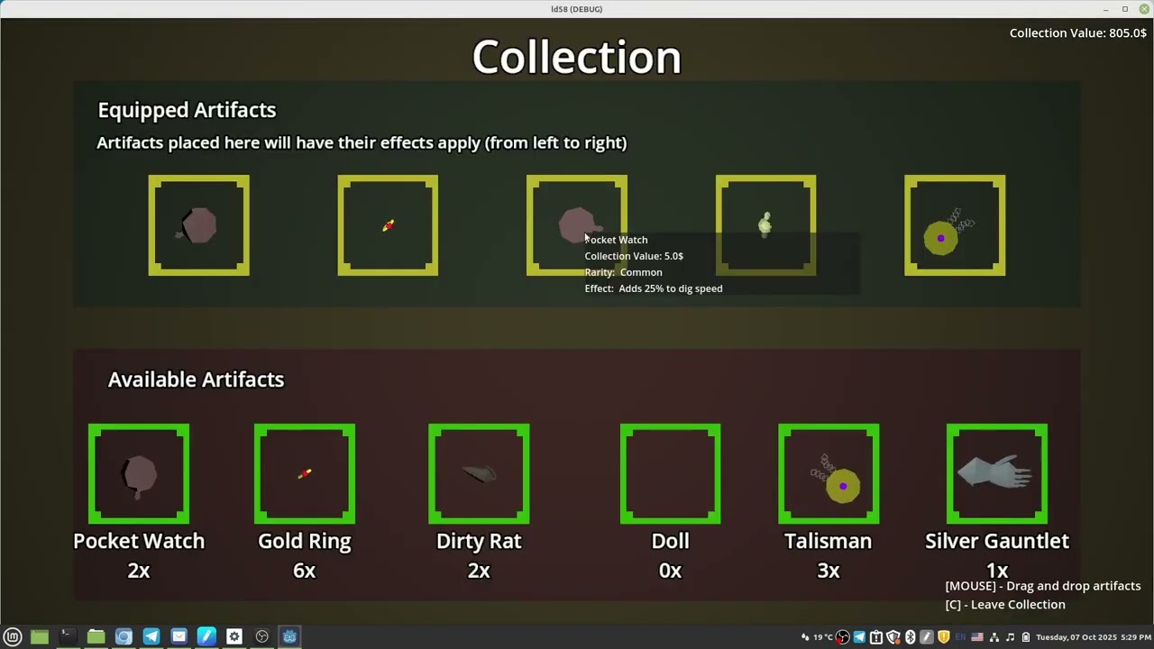Click the "0x" count under Doll
This screenshot has width=1154, height=649.
coord(671,571)
